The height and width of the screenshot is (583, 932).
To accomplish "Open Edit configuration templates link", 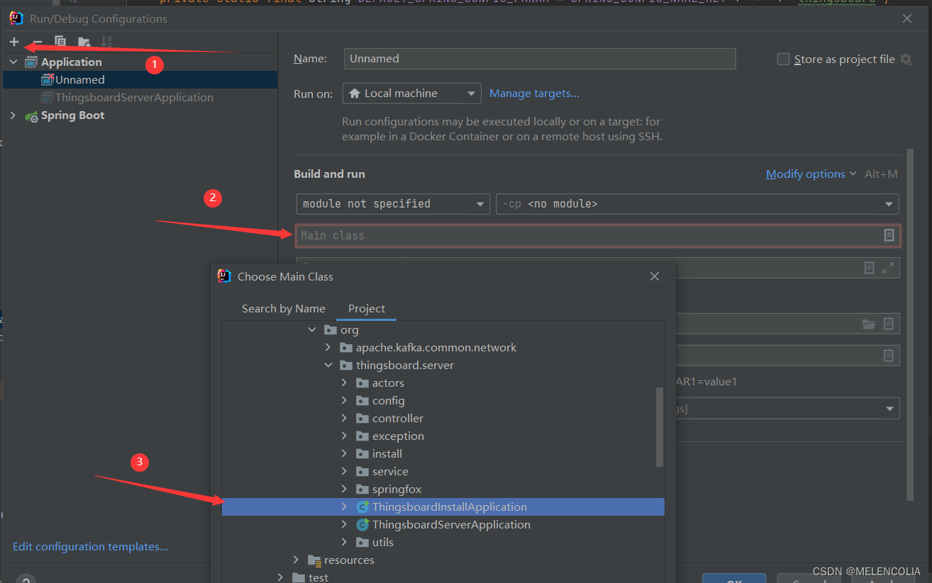I will (90, 547).
